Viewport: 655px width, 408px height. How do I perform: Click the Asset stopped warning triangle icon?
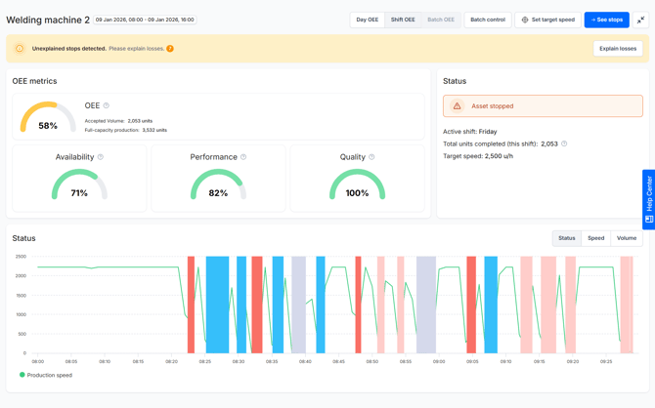point(457,106)
